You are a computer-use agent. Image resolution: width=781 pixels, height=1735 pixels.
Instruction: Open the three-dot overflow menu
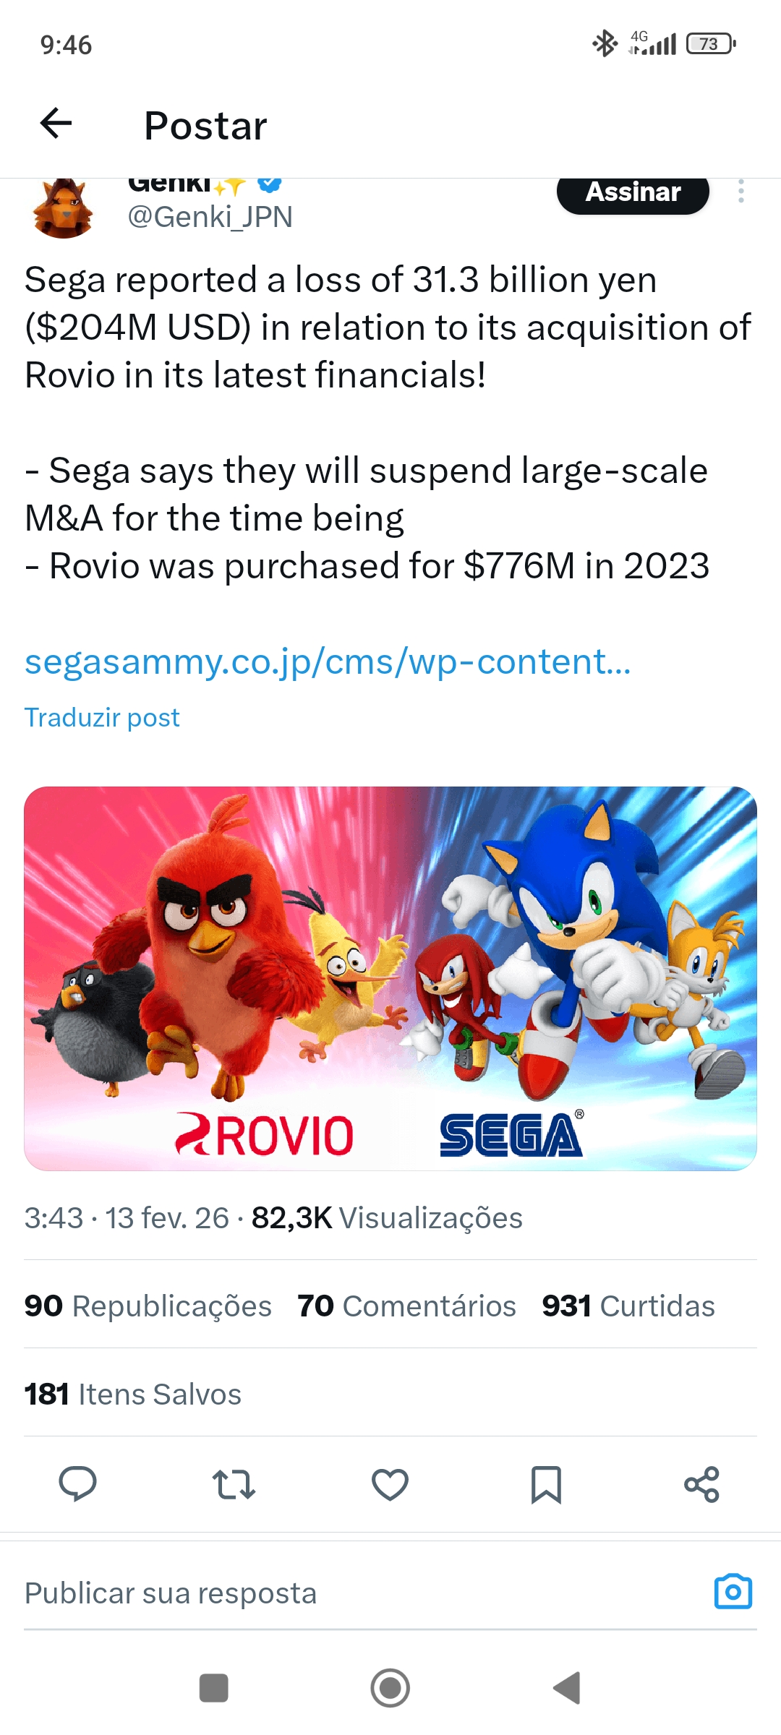(741, 192)
